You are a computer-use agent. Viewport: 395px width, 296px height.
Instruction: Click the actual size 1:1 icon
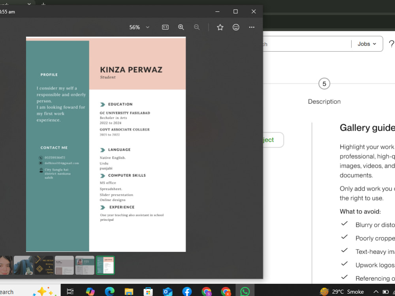(x=165, y=27)
